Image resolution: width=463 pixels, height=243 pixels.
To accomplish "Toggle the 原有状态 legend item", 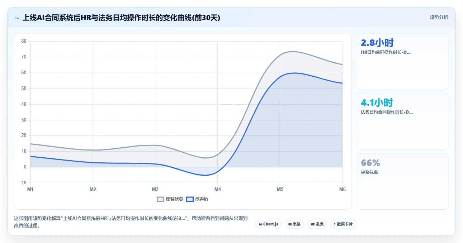I will pyautogui.click(x=170, y=199).
